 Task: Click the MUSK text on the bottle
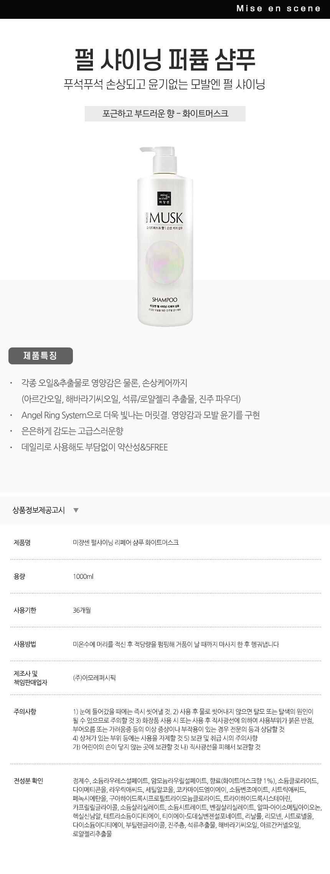pyautogui.click(x=166, y=218)
